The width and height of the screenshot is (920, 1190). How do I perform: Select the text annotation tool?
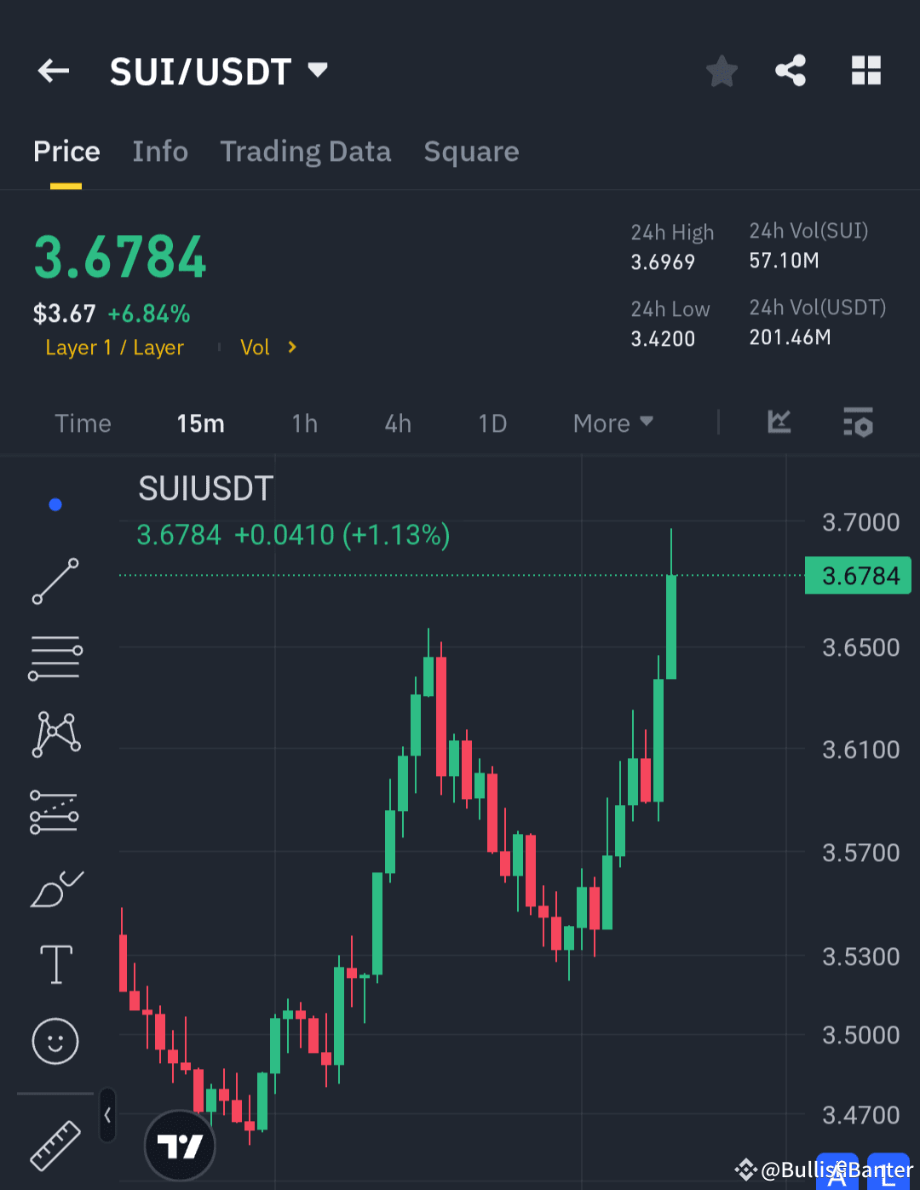tap(55, 963)
